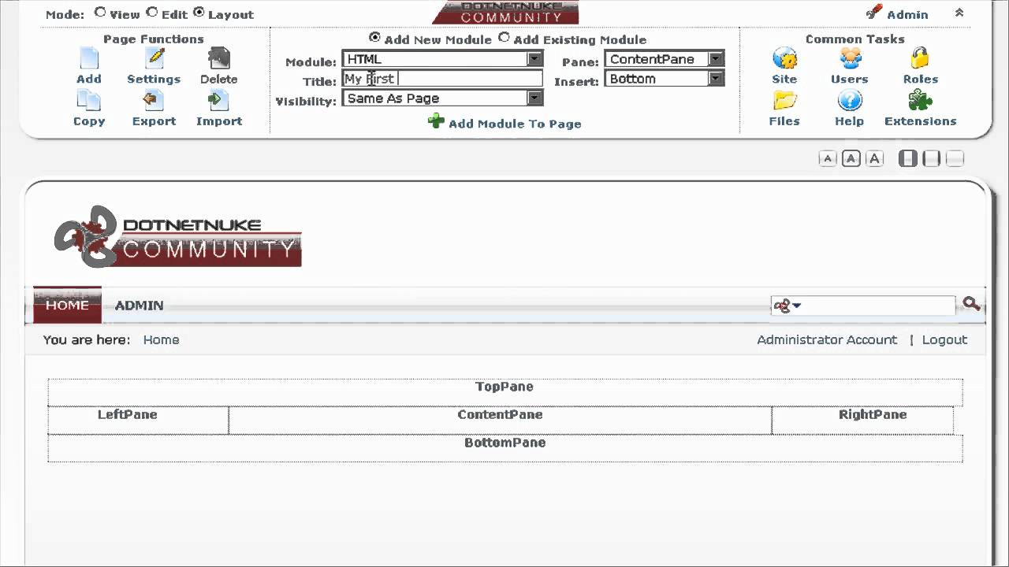Click the Add page icon
Viewport: 1009px width, 567px height.
(88, 58)
